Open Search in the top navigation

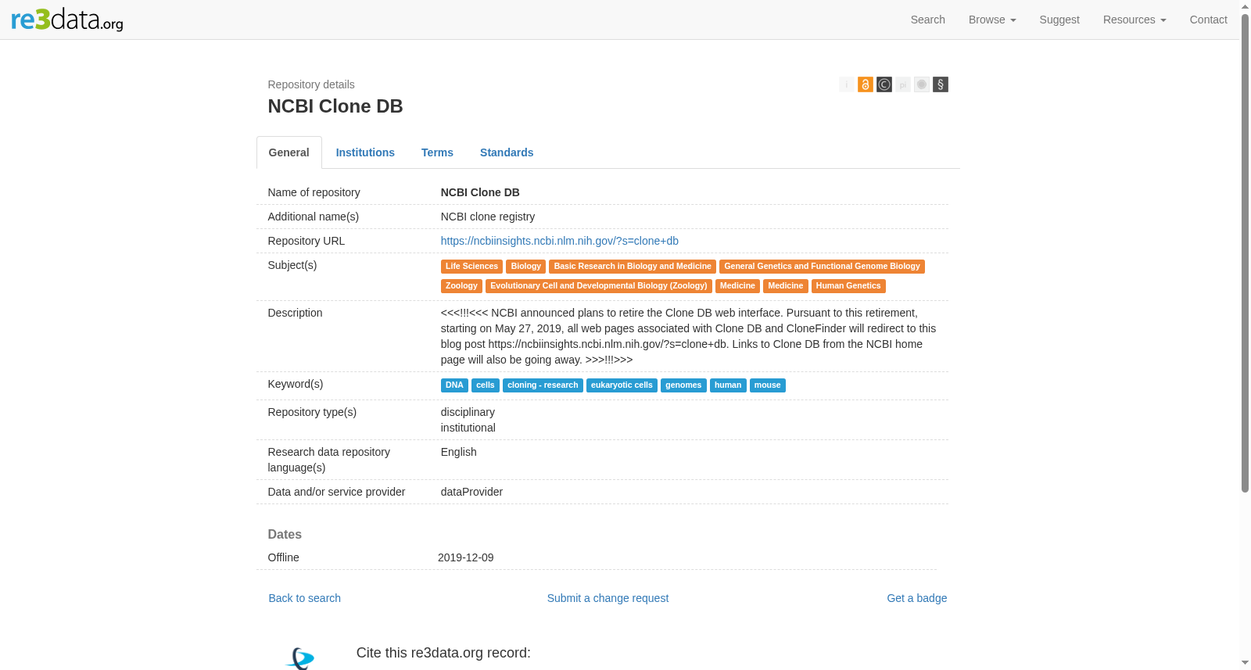click(928, 20)
